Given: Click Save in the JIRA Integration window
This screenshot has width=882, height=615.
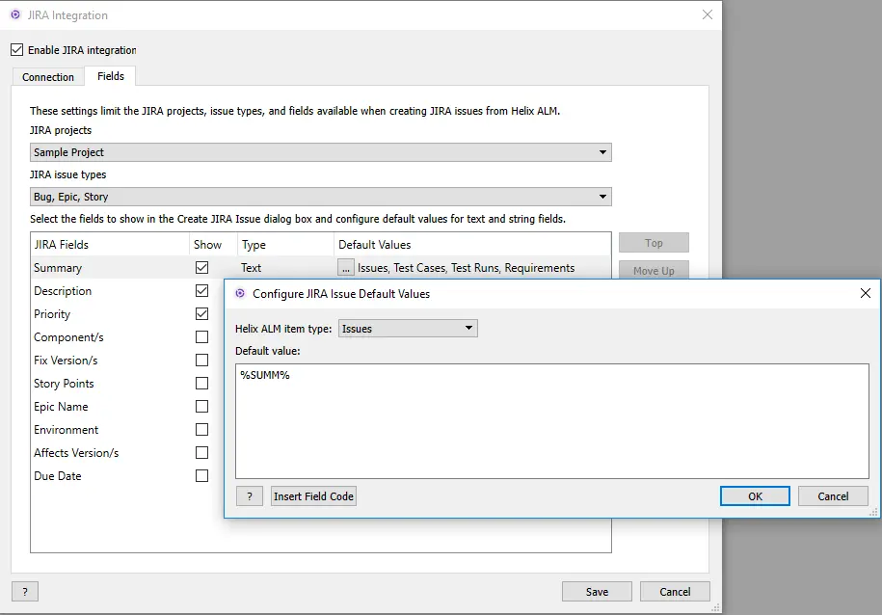Looking at the screenshot, I should [x=597, y=591].
